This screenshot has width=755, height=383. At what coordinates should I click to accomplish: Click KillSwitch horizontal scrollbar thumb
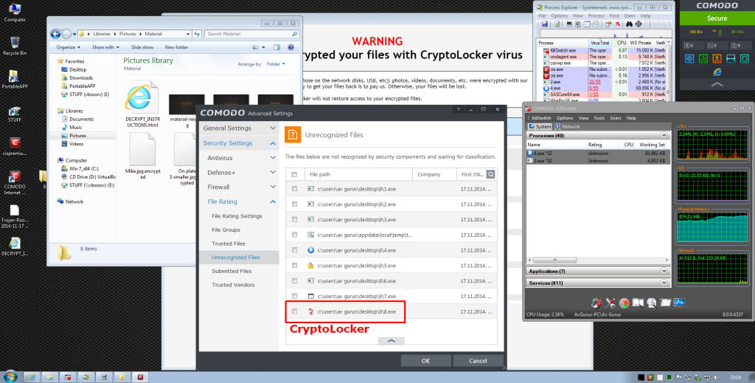pyautogui.click(x=554, y=260)
